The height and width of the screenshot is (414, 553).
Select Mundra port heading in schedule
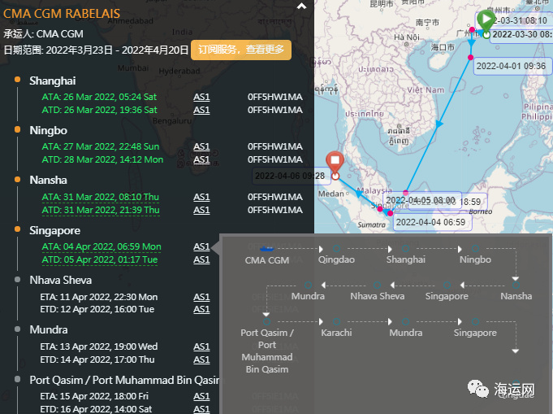[49, 330]
